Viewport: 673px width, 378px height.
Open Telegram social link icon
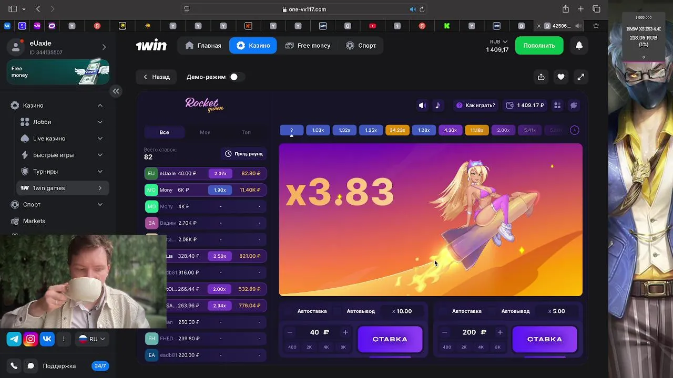point(14,339)
